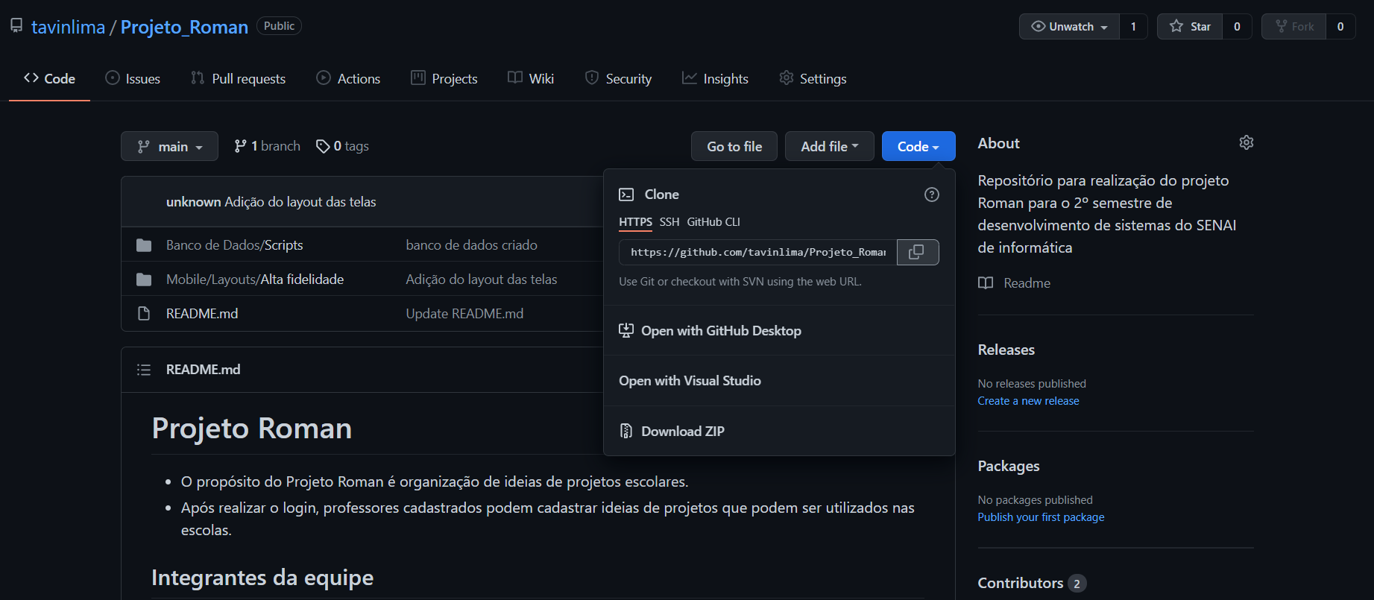
Task: Click the Banco de Dados folder icon
Action: pyautogui.click(x=144, y=245)
